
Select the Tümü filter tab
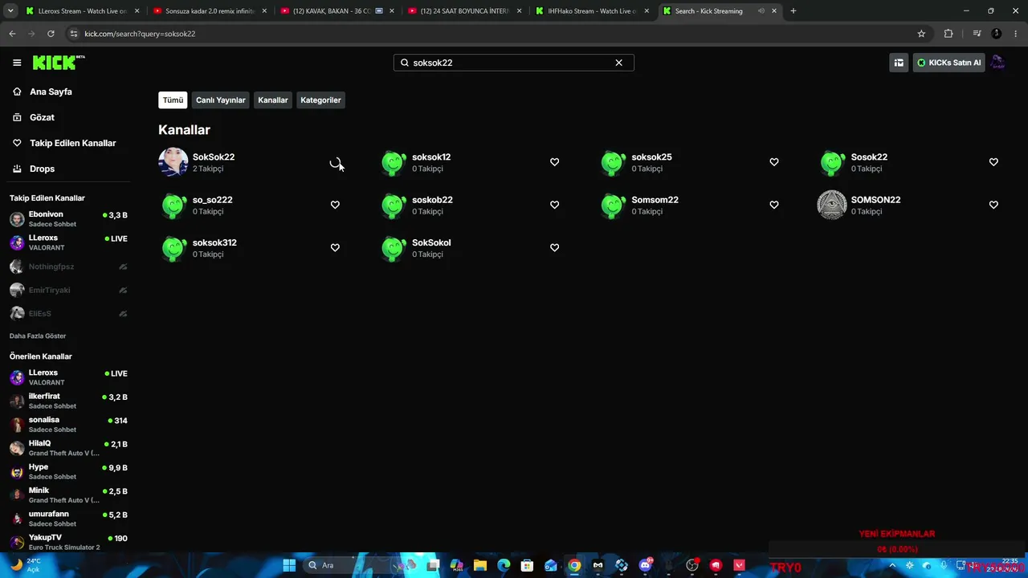173,100
